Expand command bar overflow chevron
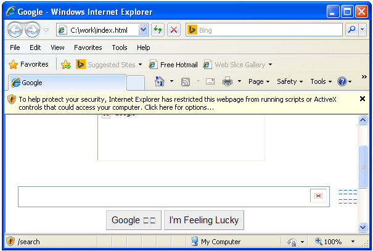The height and width of the screenshot is (251, 373). click(364, 77)
